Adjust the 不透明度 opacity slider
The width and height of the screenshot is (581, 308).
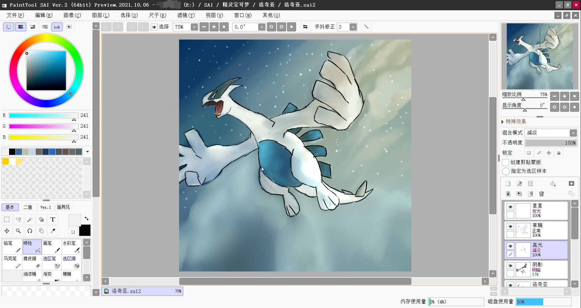pyautogui.click(x=551, y=143)
